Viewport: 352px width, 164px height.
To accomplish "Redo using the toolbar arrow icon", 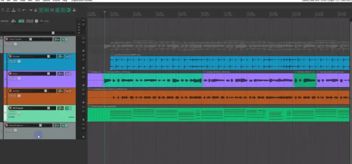I will point(30,10).
